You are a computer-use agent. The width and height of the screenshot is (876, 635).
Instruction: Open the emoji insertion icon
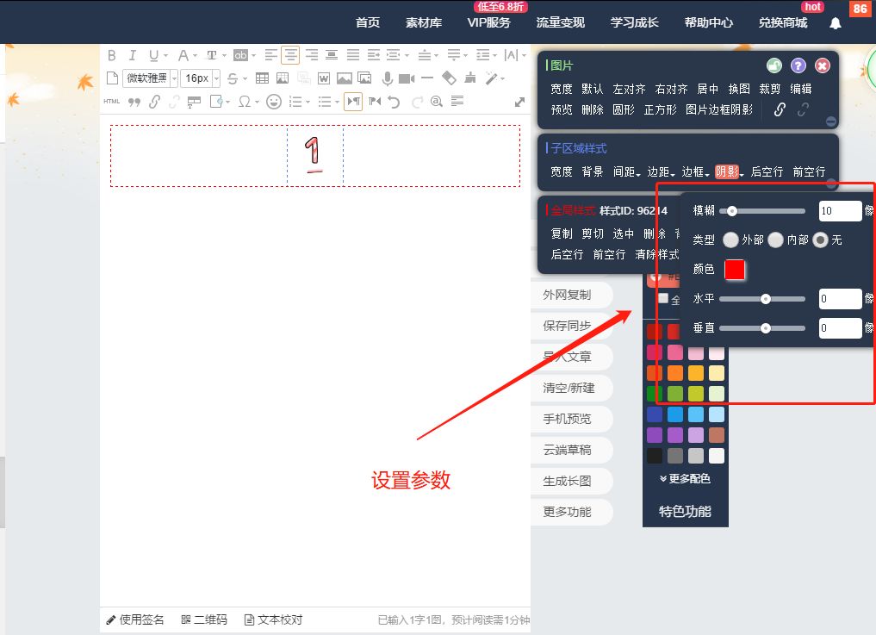point(273,102)
